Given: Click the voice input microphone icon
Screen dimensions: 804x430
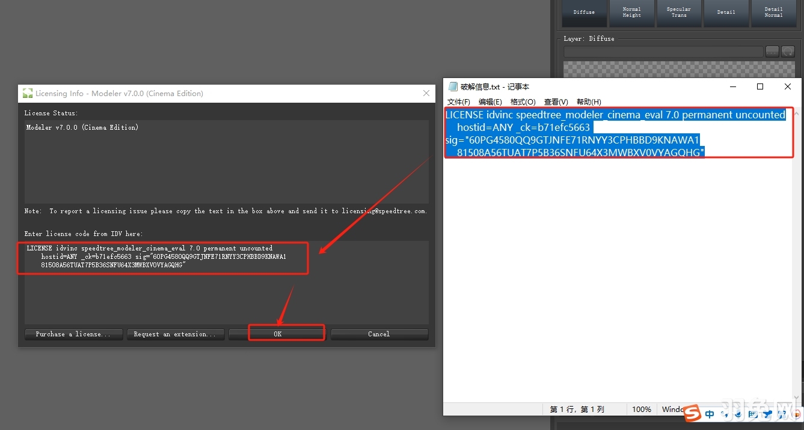Looking at the screenshot, I should [738, 414].
